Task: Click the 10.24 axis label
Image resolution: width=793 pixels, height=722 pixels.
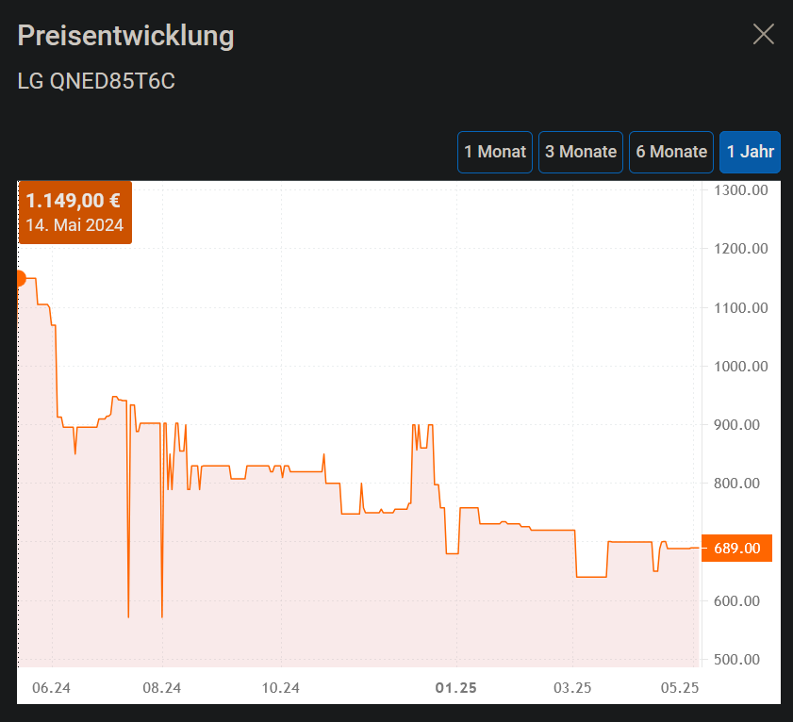Action: point(281,688)
